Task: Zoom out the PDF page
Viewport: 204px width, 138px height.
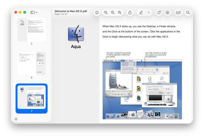Action: pos(106,13)
